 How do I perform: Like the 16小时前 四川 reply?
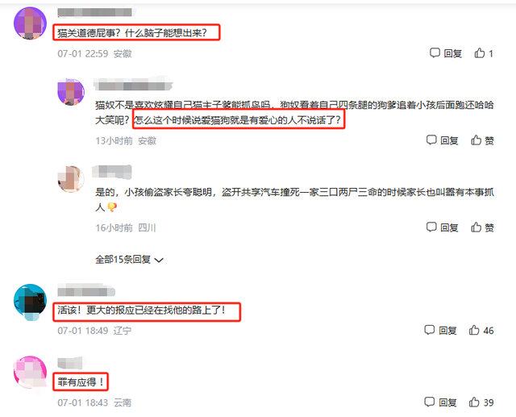[x=476, y=227]
